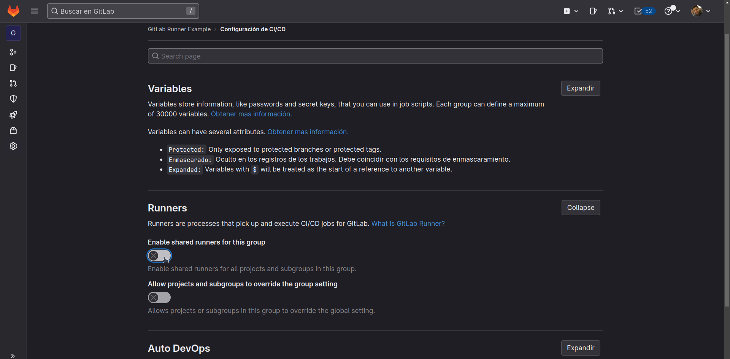Expand help menu dropdown arrow
Screen dimensions: 730x359
tap(678, 11)
